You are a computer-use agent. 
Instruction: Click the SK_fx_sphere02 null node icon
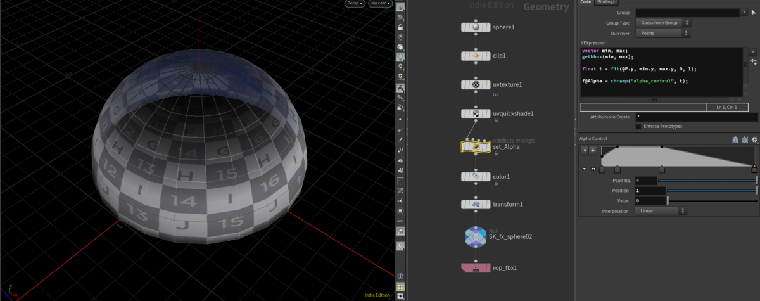click(476, 236)
